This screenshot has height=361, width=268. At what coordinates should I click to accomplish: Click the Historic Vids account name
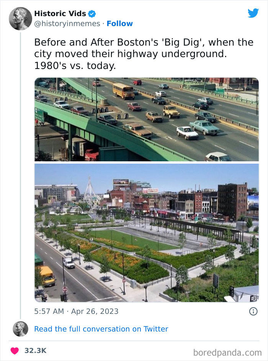tap(60, 13)
